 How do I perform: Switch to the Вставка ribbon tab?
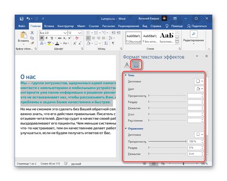49,26
